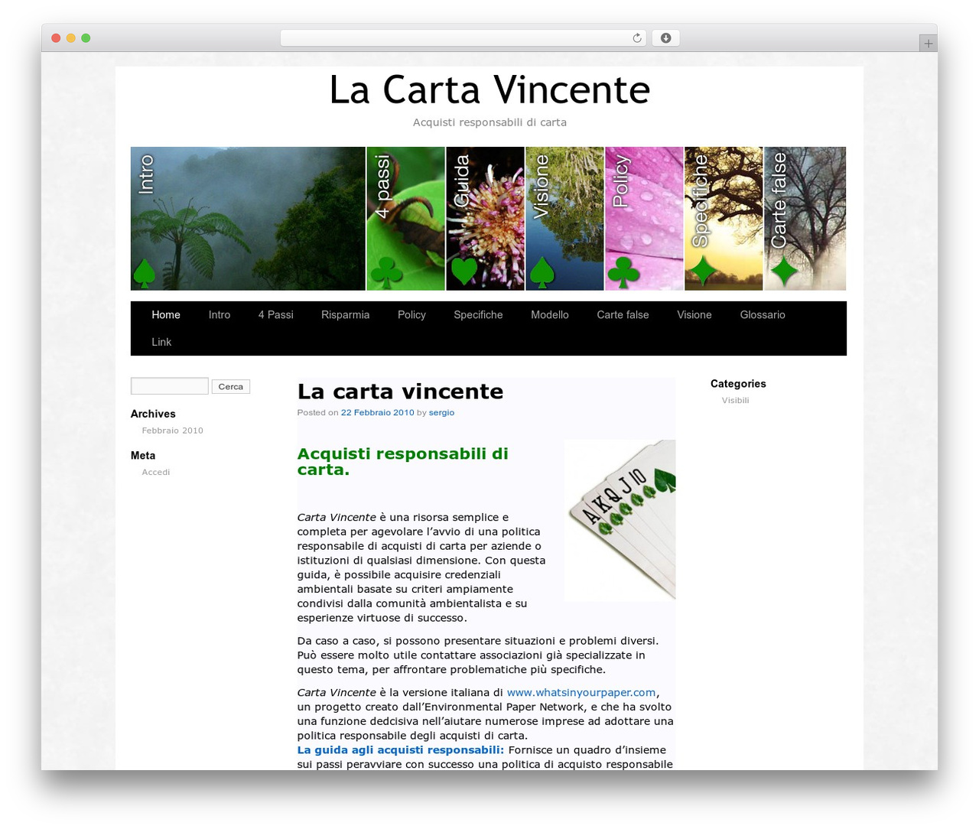Open the www.whatsinyourpaper.com link

581,693
